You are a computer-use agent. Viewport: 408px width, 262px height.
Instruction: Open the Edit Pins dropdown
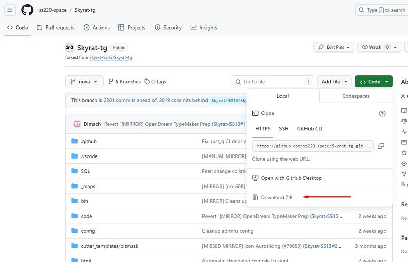pos(334,47)
